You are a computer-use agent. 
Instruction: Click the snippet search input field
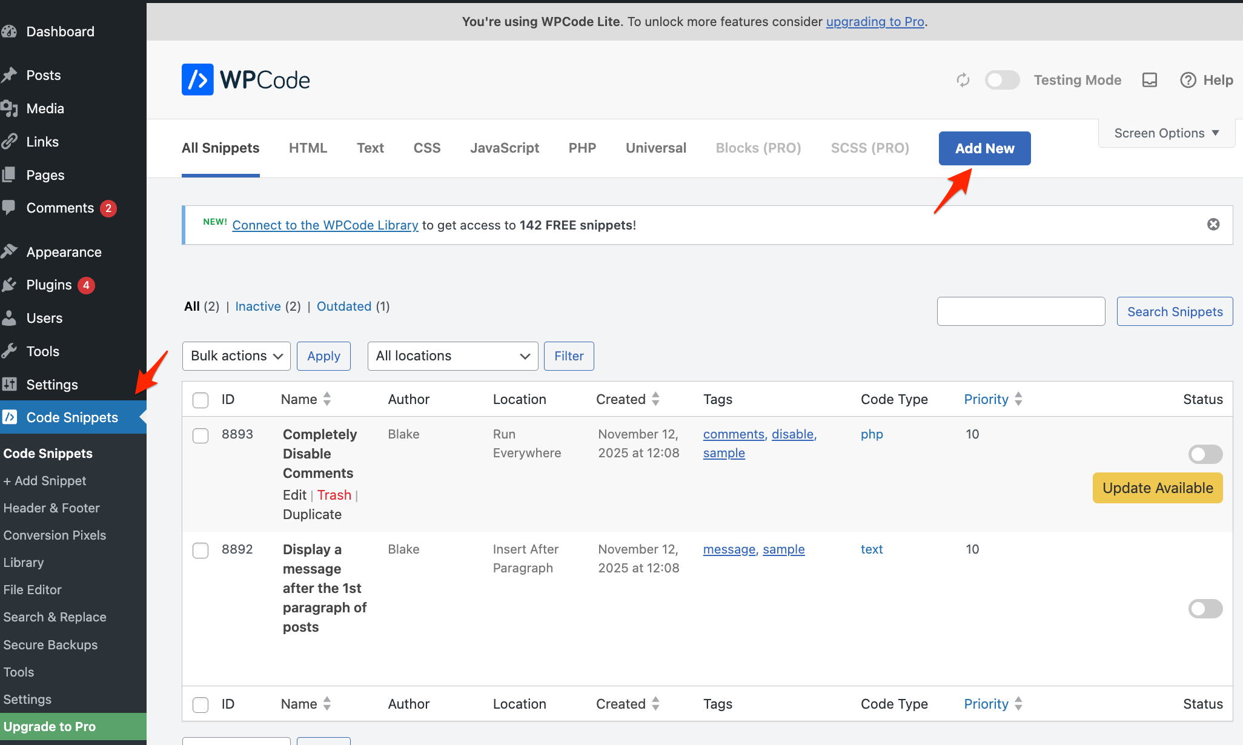[1021, 311]
